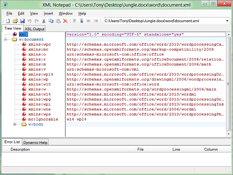Select the Error List tab

coord(12,142)
